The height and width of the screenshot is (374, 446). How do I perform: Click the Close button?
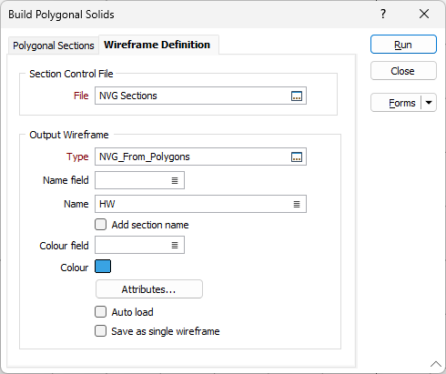pos(403,71)
